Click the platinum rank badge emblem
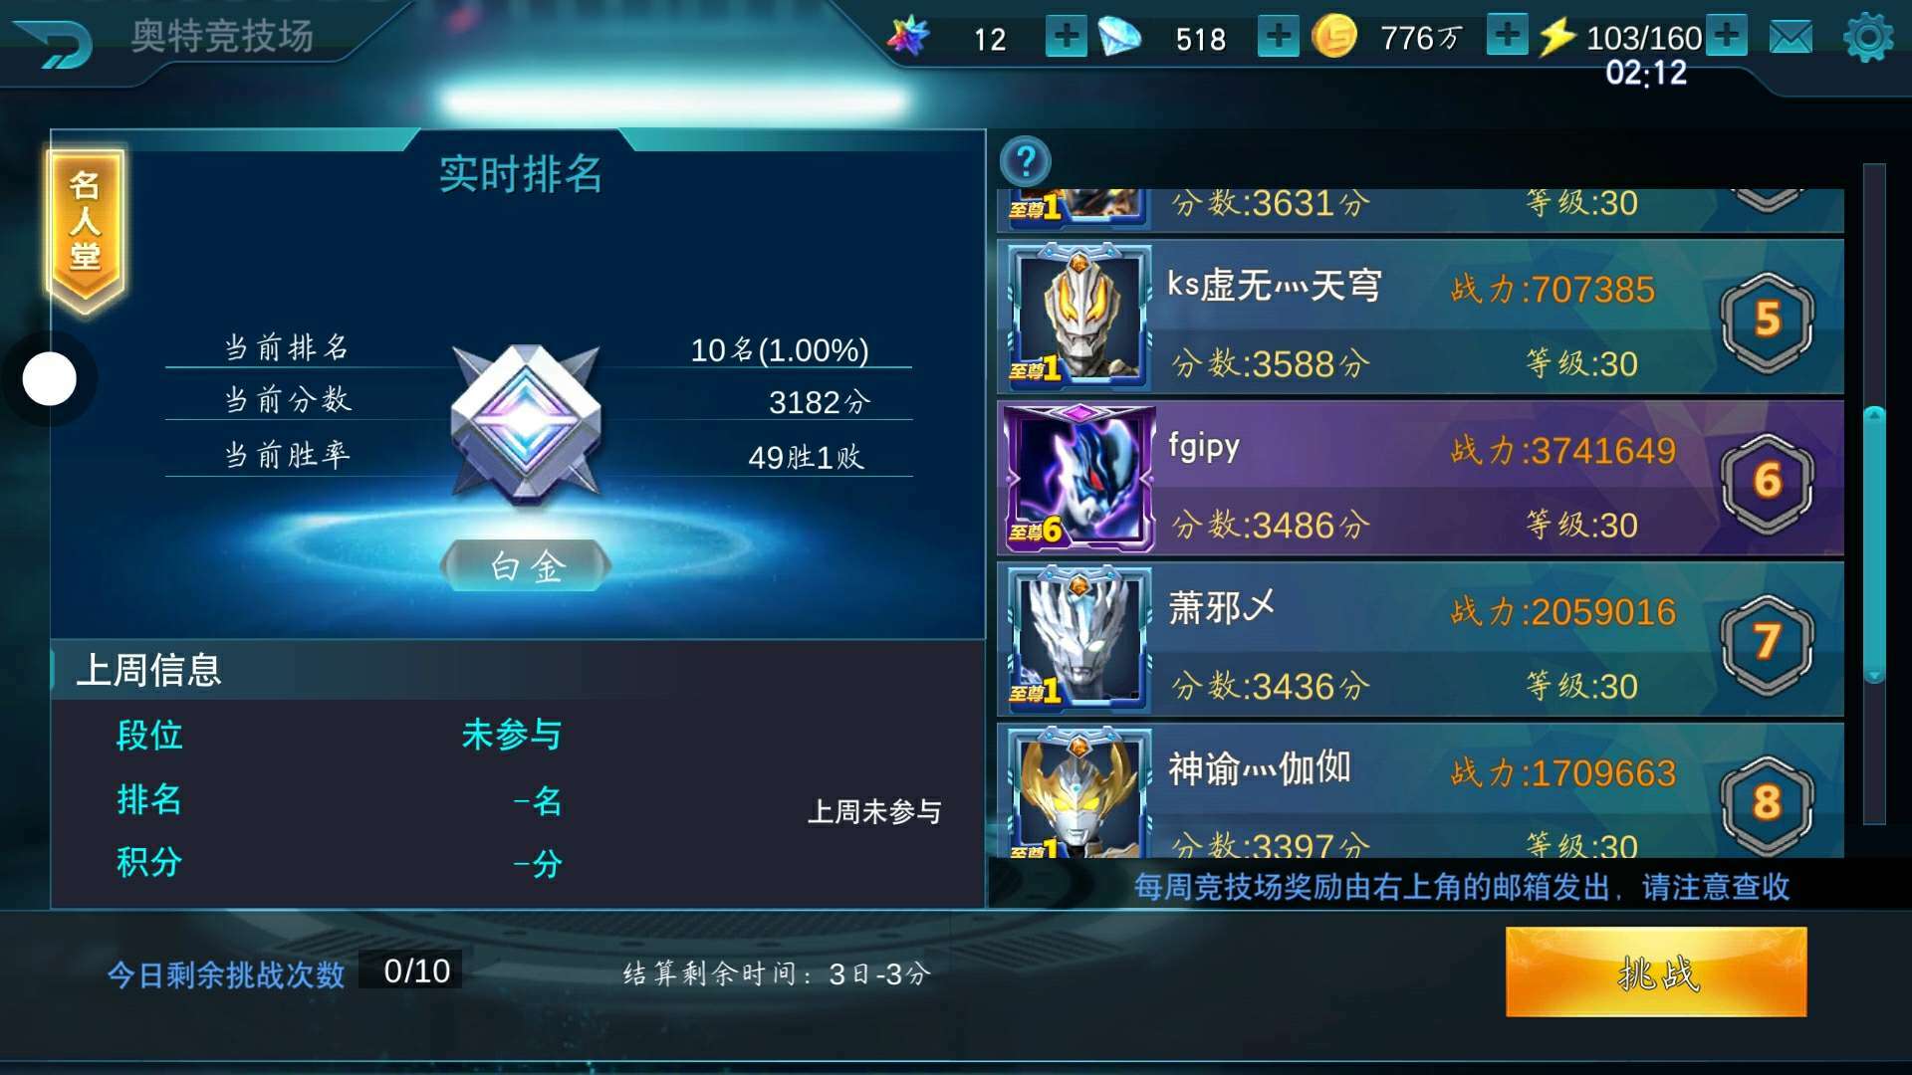This screenshot has width=1912, height=1075. pyautogui.click(x=526, y=422)
